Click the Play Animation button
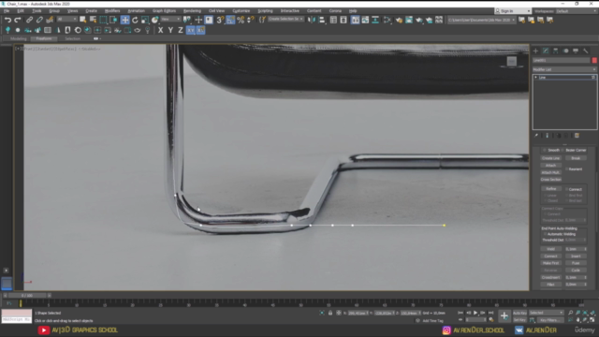Screen dimensions: 599x337 (x=475, y=313)
